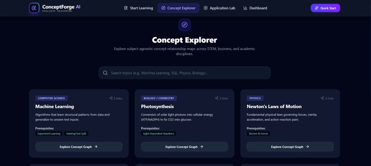
Task: Click the share links icon on Photosynthesis card
Action: (216, 98)
